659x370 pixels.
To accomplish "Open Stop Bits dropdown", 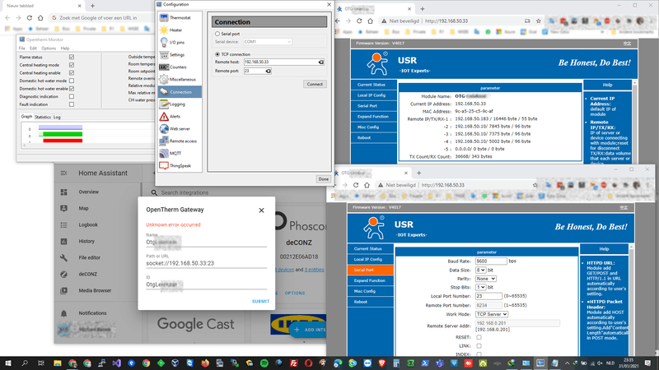I will click(480, 287).
